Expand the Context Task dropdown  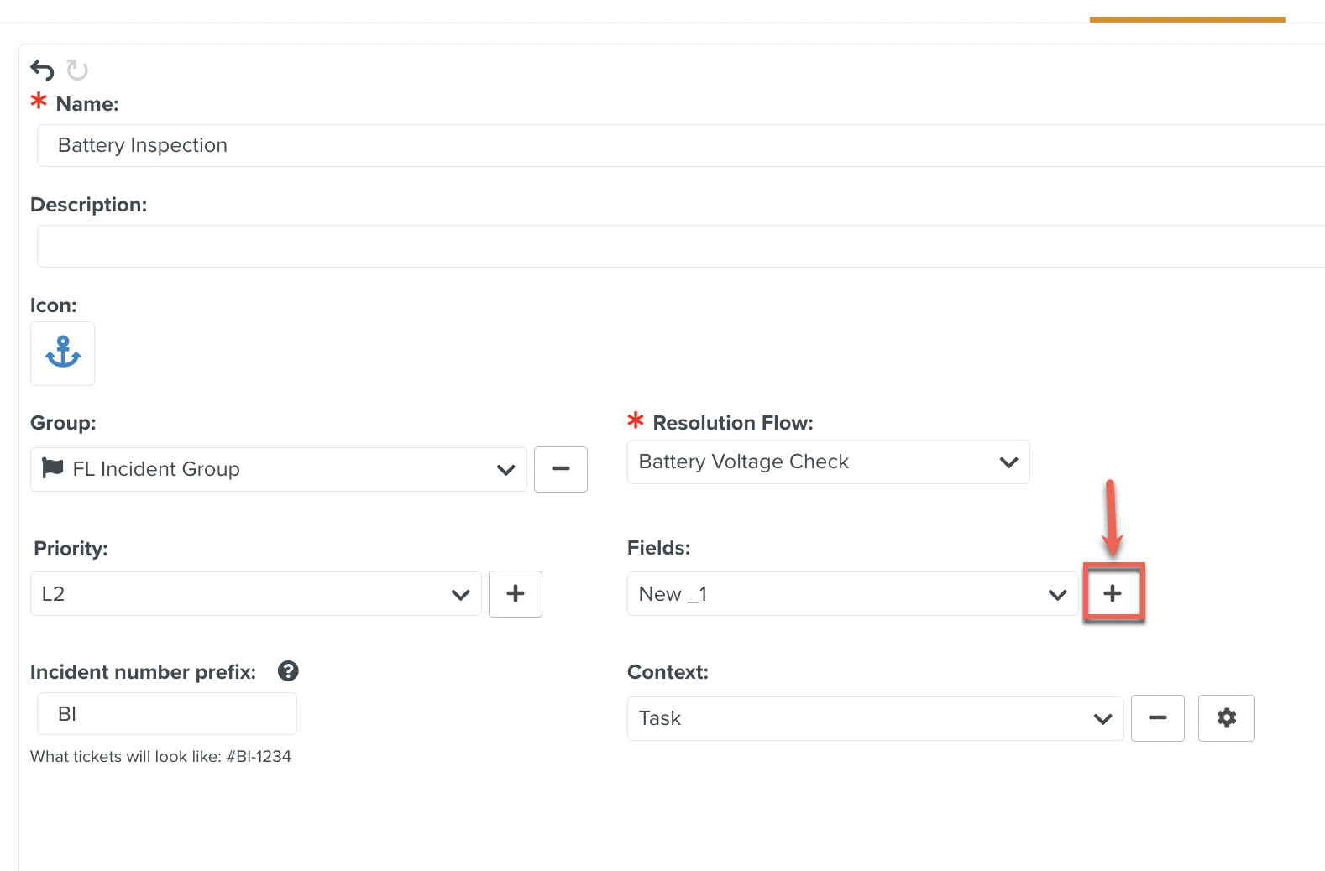pyautogui.click(x=1102, y=719)
